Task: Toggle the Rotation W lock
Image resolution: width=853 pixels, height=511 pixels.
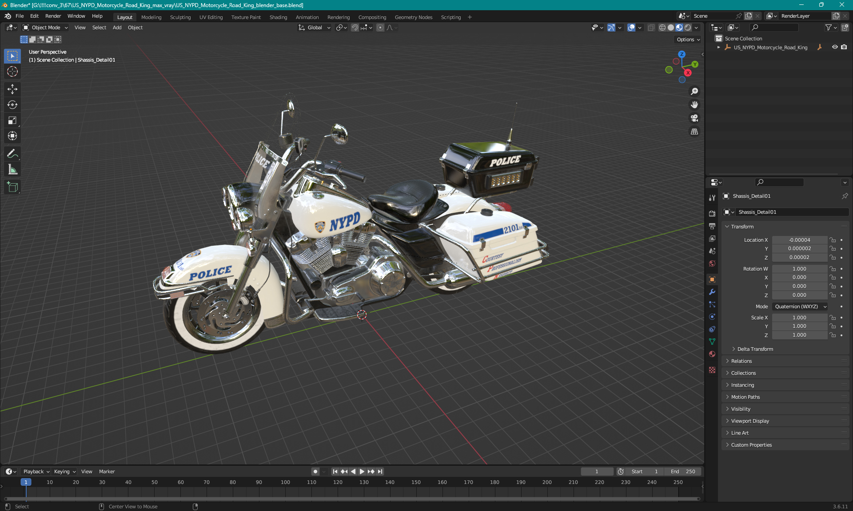Action: (x=833, y=269)
